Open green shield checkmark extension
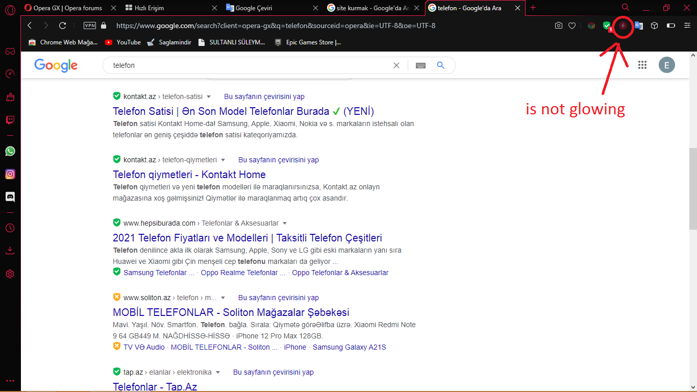 pyautogui.click(x=606, y=26)
